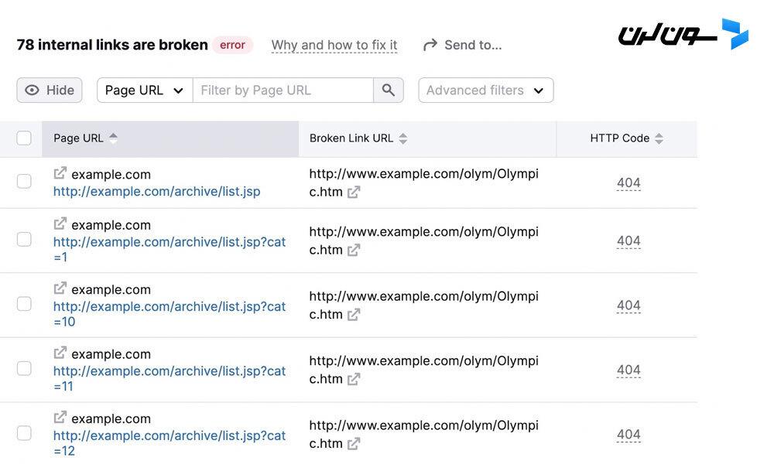Focus the Filter by Page URL field
The height and width of the screenshot is (464, 774).
tap(283, 90)
